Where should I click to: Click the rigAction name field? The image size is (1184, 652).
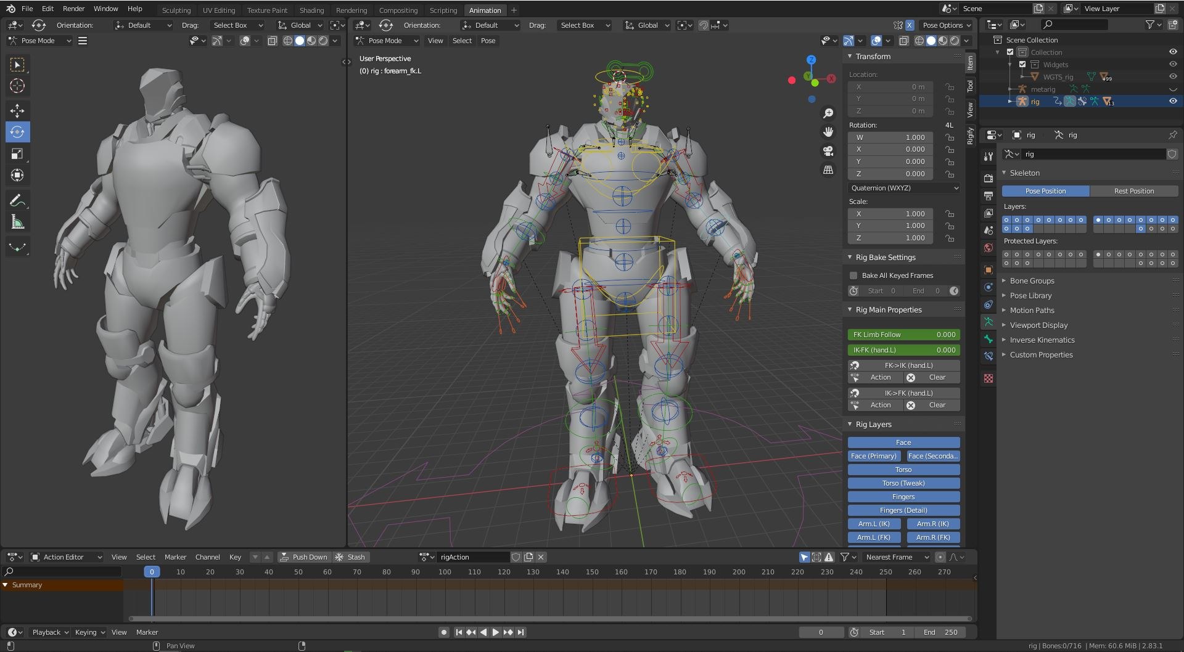click(472, 557)
